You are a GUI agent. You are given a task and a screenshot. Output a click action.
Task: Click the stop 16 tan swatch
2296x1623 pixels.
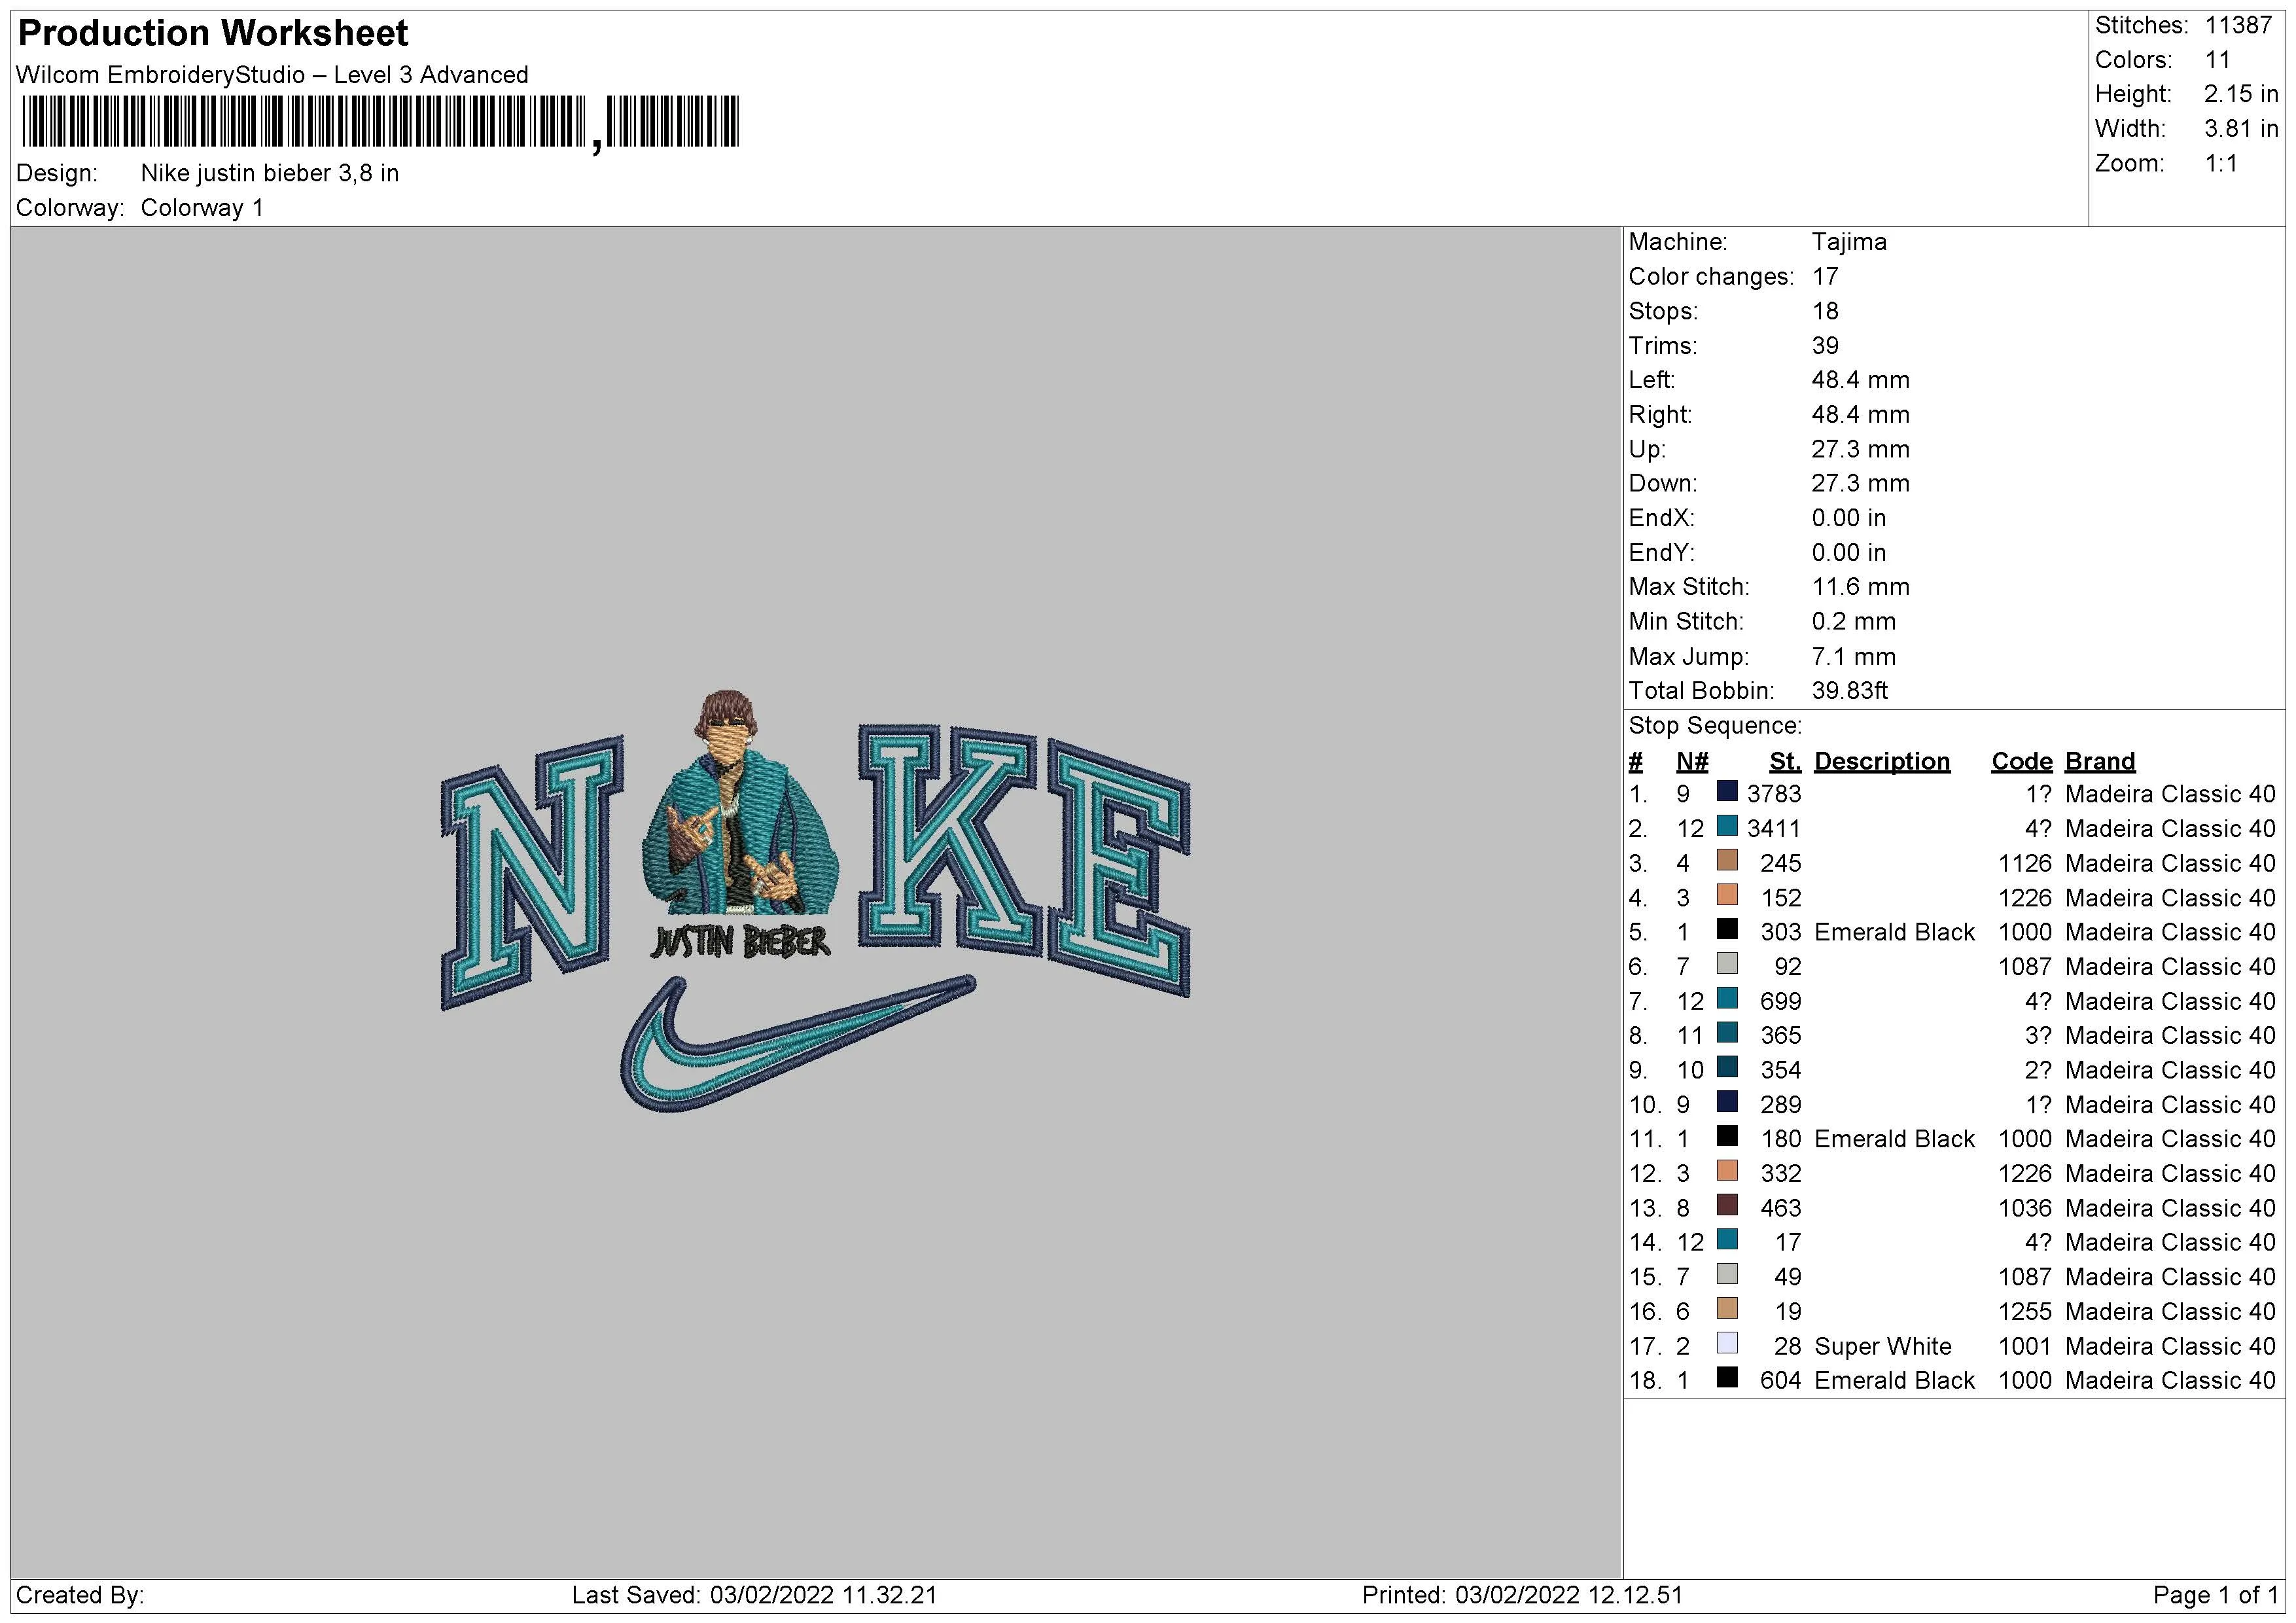(1727, 1309)
